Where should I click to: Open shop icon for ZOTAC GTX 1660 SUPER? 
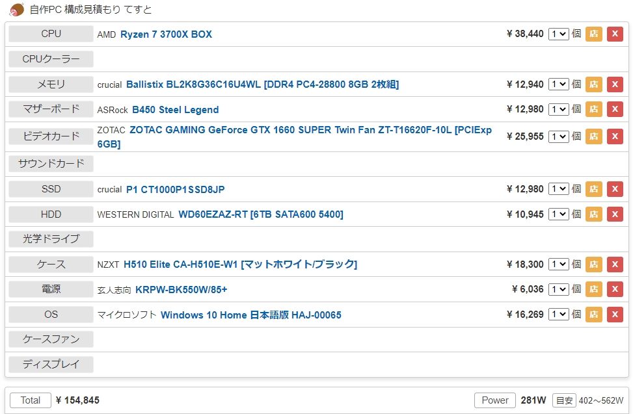(593, 136)
